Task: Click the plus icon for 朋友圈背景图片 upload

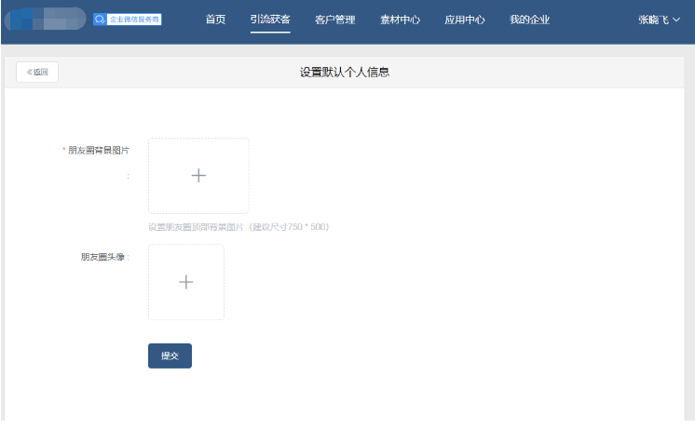Action: [198, 175]
